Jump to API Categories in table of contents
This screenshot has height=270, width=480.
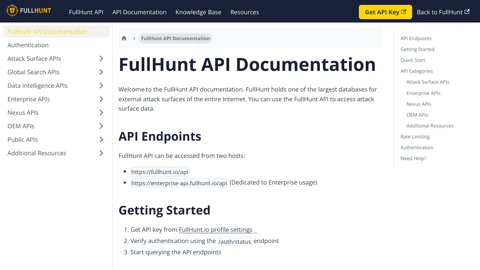[x=417, y=71]
